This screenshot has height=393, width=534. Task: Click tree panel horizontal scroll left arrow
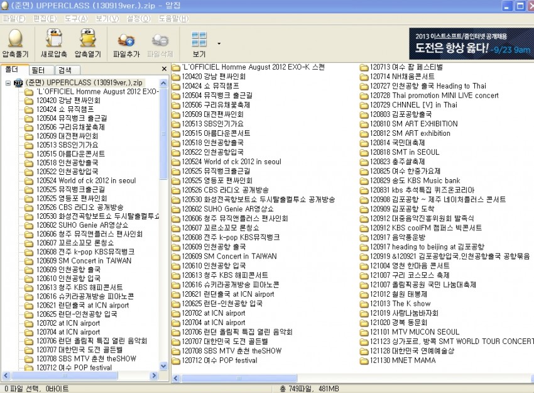(x=6, y=375)
